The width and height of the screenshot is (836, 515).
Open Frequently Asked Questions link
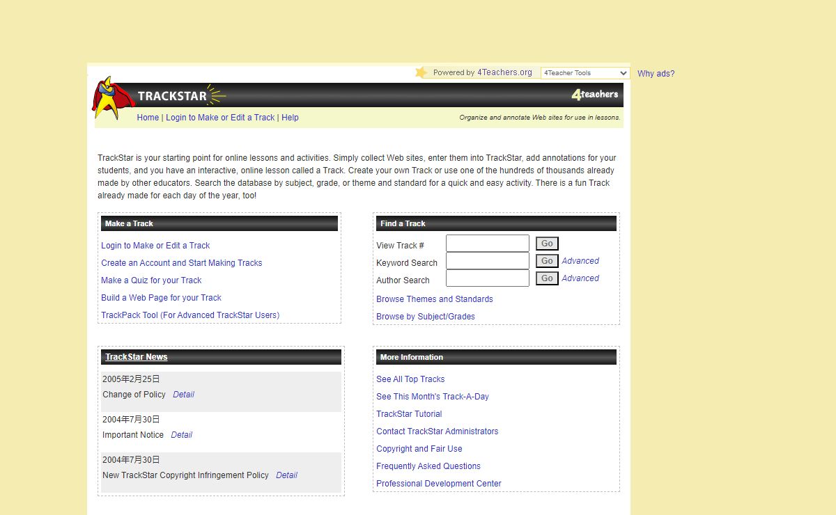[428, 466]
